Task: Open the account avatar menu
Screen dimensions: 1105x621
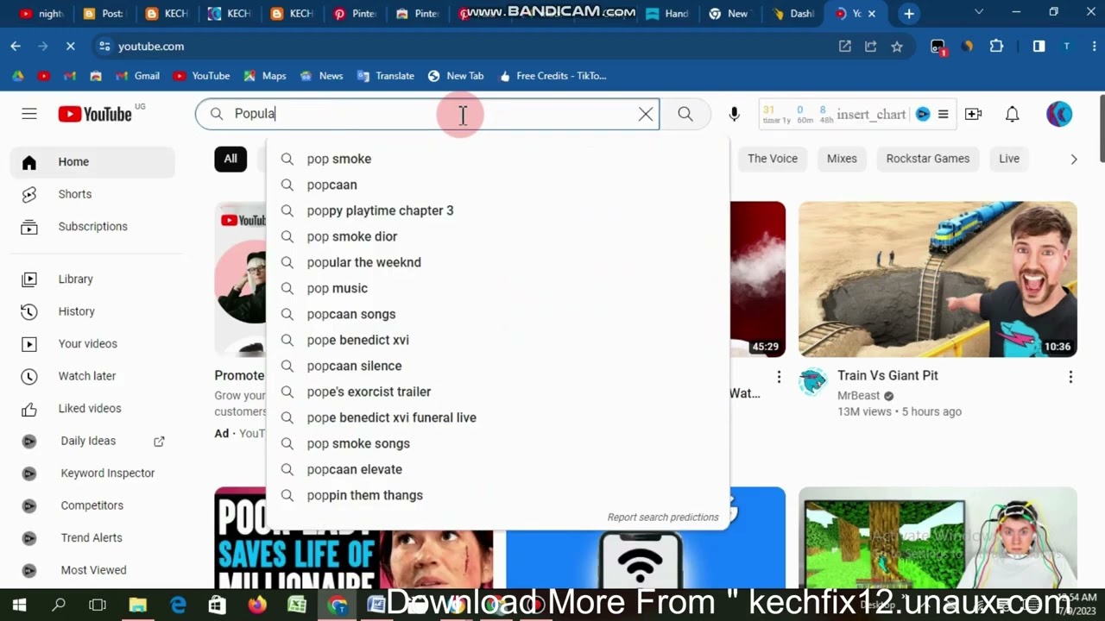Action: click(x=1059, y=114)
